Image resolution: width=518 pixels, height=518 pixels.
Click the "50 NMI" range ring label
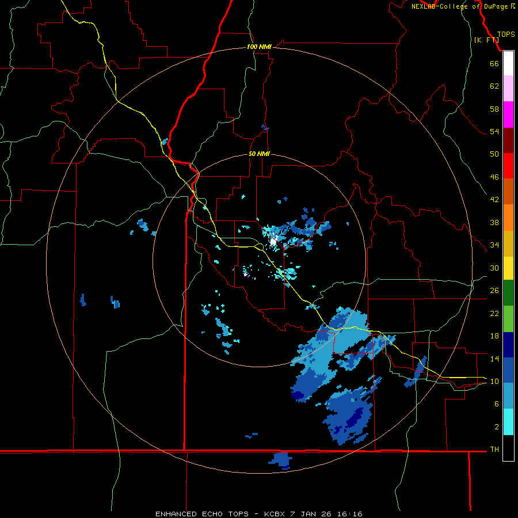(x=259, y=154)
